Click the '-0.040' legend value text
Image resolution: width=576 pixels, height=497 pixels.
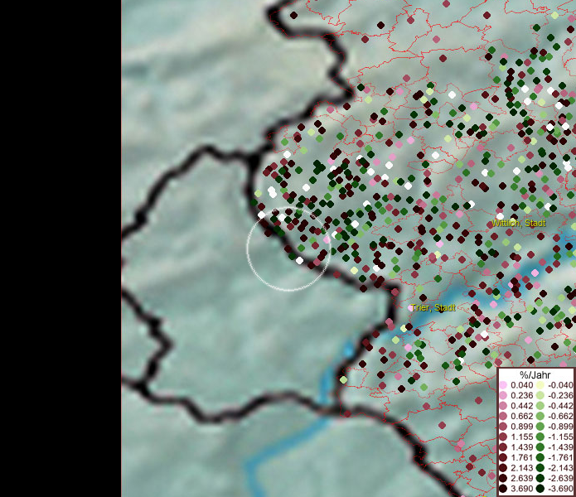coord(560,385)
